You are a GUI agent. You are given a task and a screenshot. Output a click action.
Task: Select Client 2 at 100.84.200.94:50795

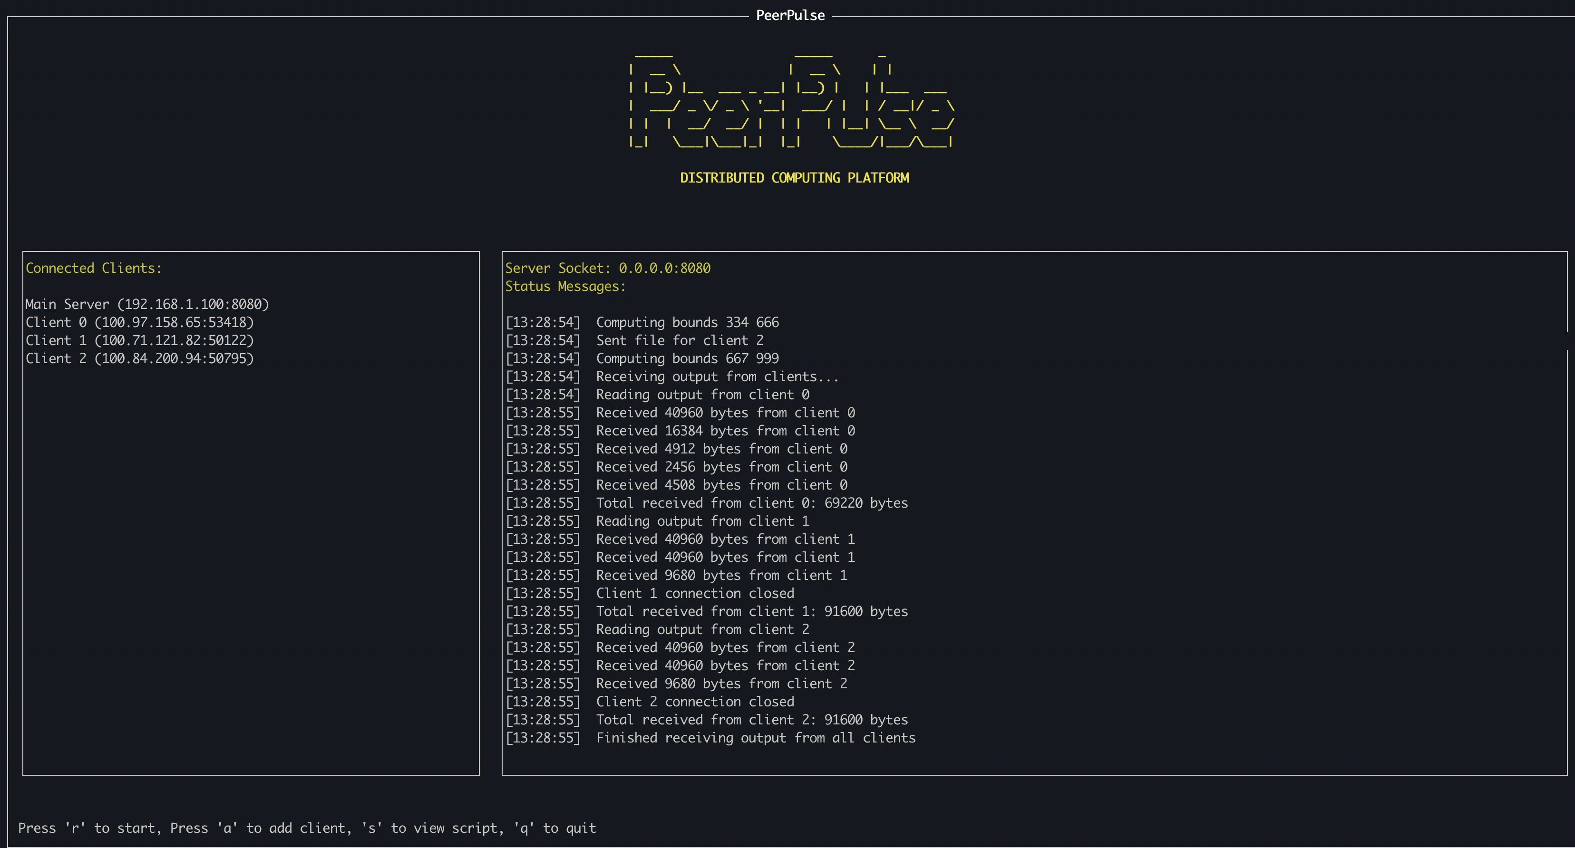pos(139,358)
